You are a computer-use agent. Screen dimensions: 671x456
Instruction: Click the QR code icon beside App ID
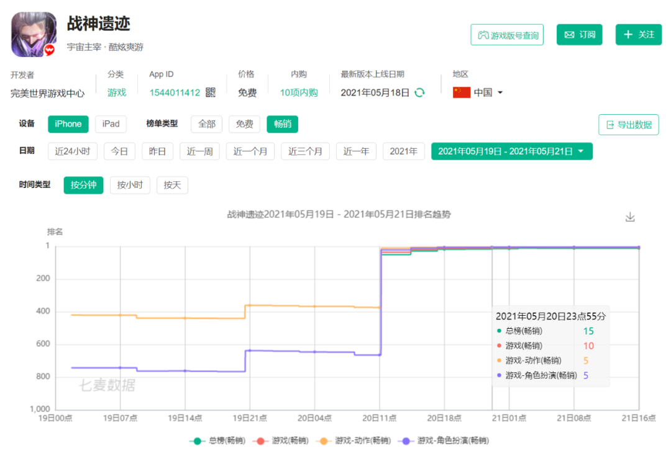tap(210, 92)
